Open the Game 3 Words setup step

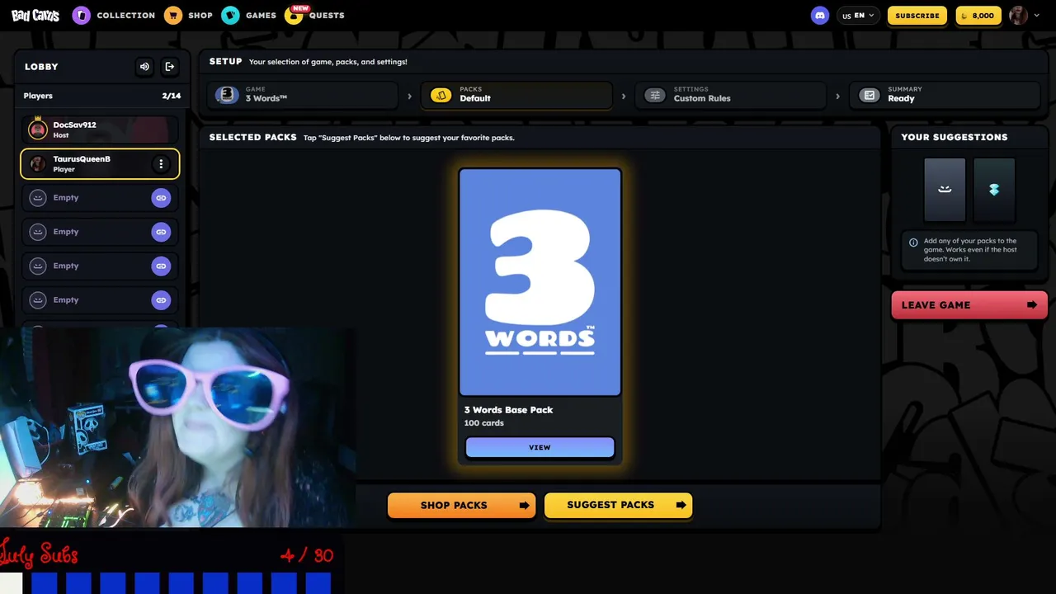(304, 95)
